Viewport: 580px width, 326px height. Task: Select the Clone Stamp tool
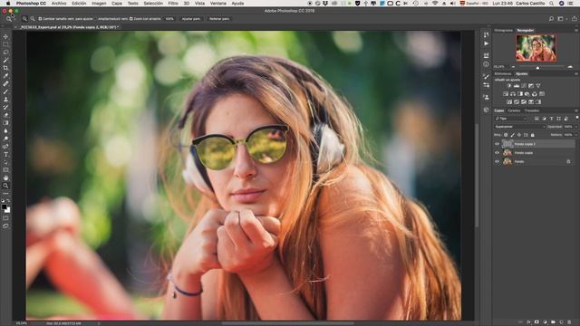pos(5,100)
